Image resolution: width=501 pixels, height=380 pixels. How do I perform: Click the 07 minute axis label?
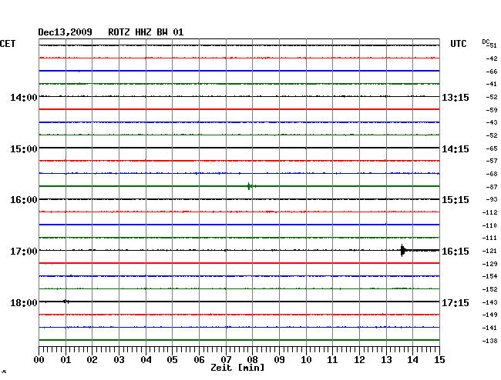coord(226,359)
